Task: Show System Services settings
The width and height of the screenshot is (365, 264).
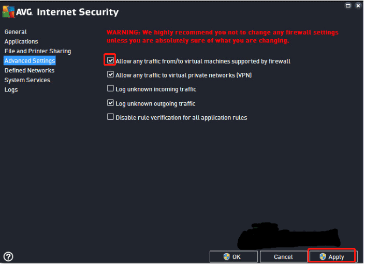Action: coord(27,80)
